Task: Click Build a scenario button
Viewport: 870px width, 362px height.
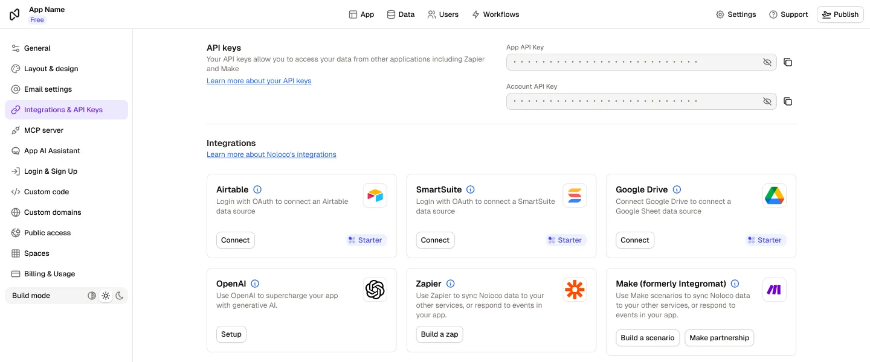Action: 648,338
